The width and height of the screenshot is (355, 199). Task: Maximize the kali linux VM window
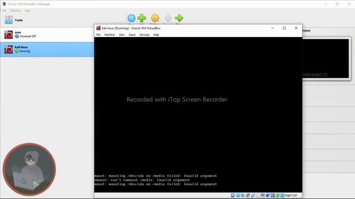pos(285,28)
